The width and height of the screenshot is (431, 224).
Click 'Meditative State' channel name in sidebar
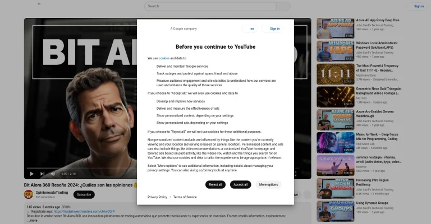(x=366, y=75)
